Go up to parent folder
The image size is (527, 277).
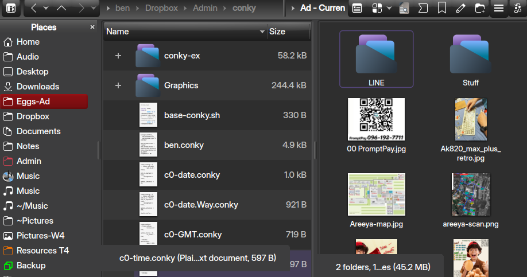click(62, 8)
